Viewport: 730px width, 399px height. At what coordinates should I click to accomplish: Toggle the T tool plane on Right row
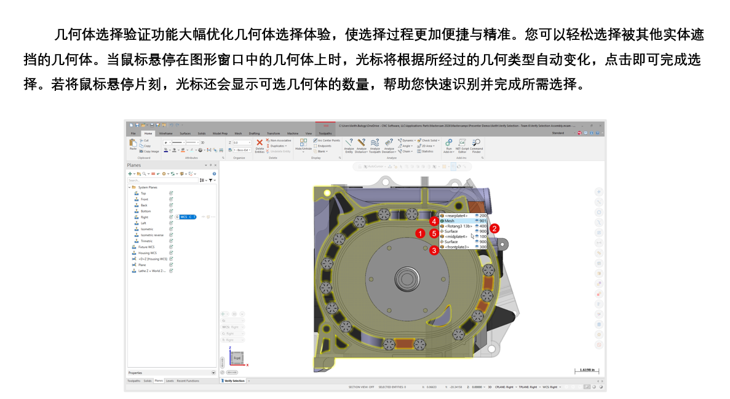(194, 217)
